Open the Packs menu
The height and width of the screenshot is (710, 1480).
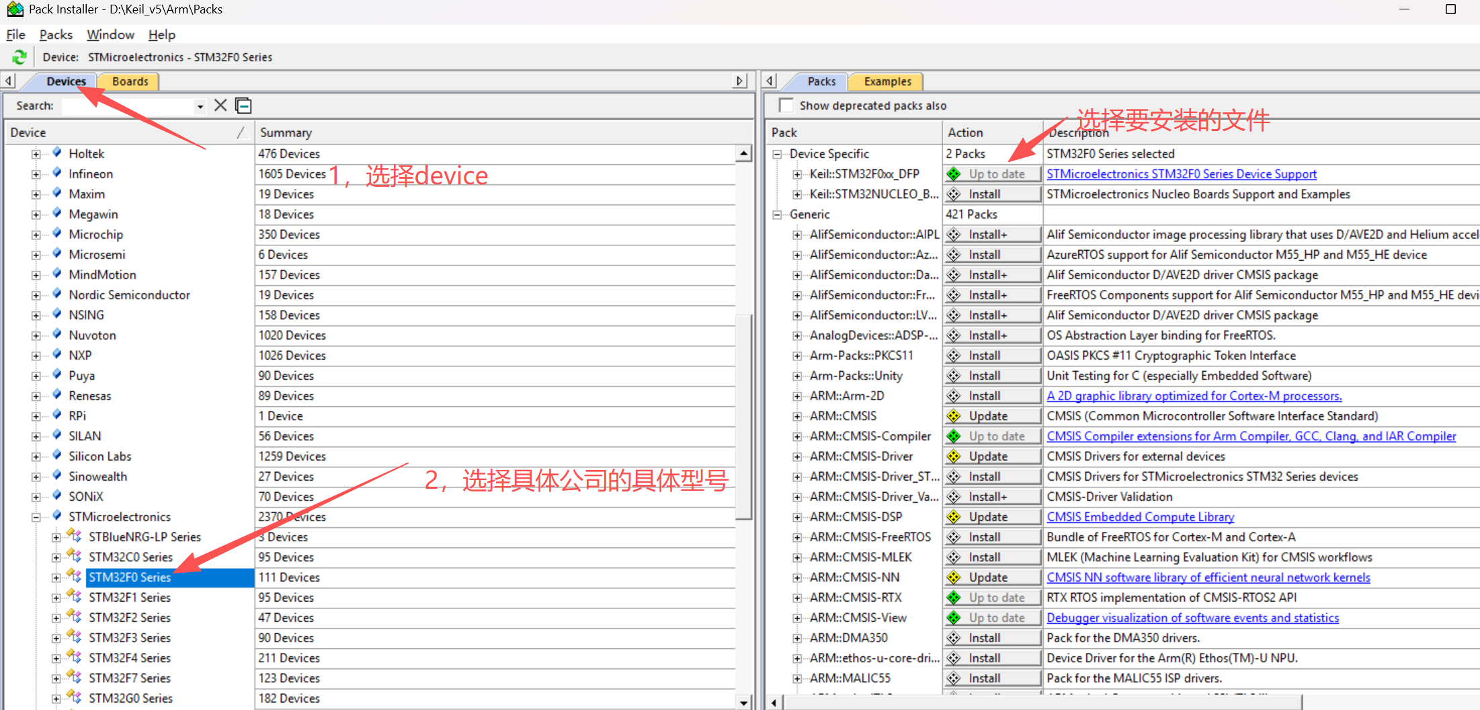coord(56,34)
